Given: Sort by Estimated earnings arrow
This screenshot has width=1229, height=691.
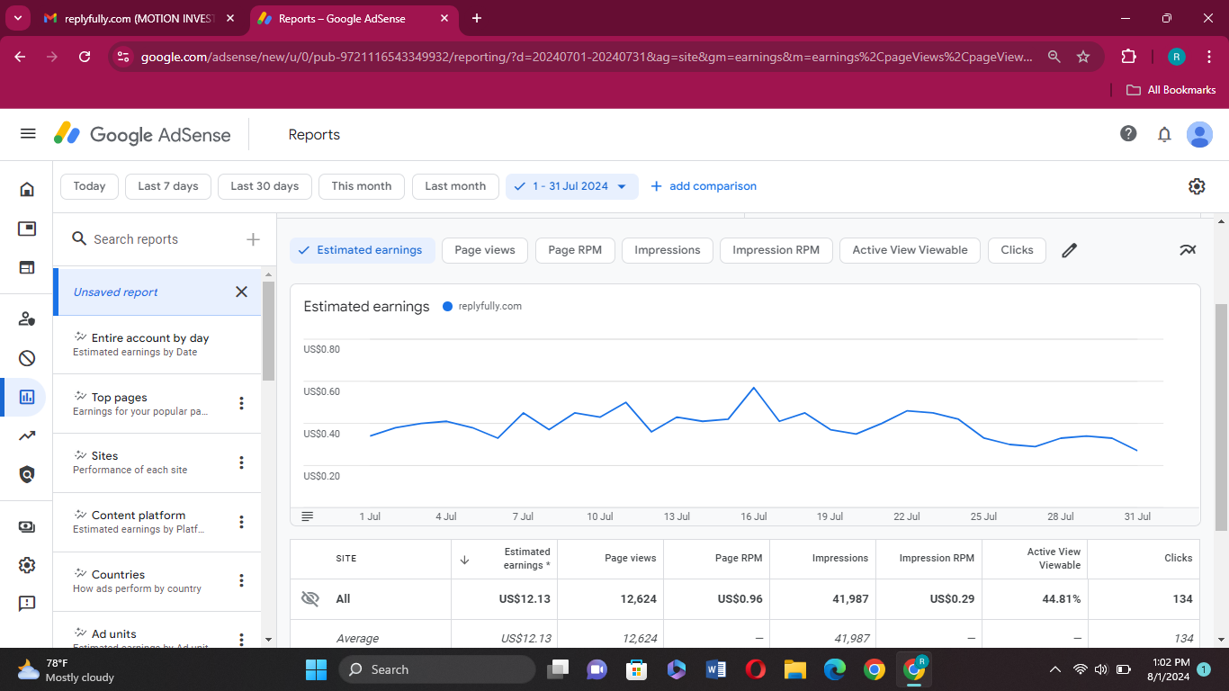Looking at the screenshot, I should click(x=464, y=559).
